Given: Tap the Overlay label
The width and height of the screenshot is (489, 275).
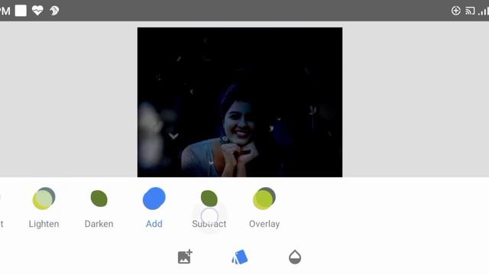Looking at the screenshot, I should pos(264,224).
